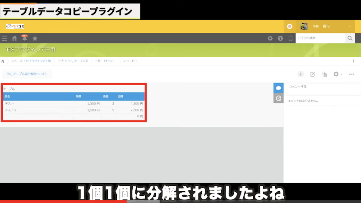Open the hamburger navigation menu

[5, 39]
